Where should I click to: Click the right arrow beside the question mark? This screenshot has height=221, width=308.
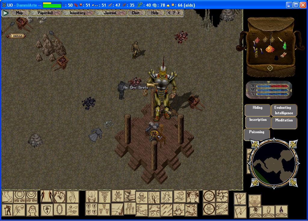178,13
